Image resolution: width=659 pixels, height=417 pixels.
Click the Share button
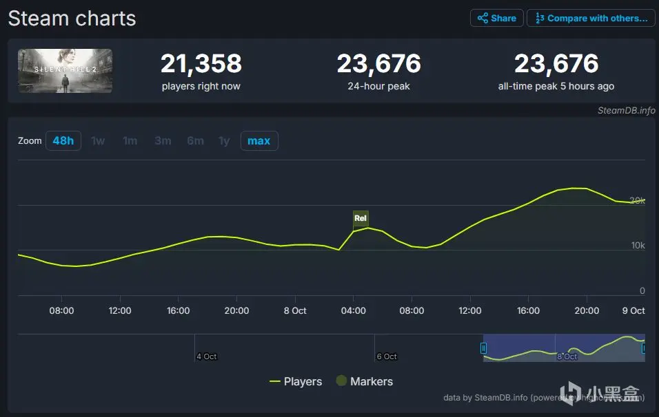point(496,18)
